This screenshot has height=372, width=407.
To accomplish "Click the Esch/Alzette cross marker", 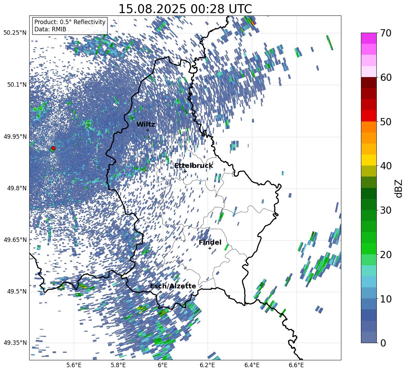I will pyautogui.click(x=161, y=292).
